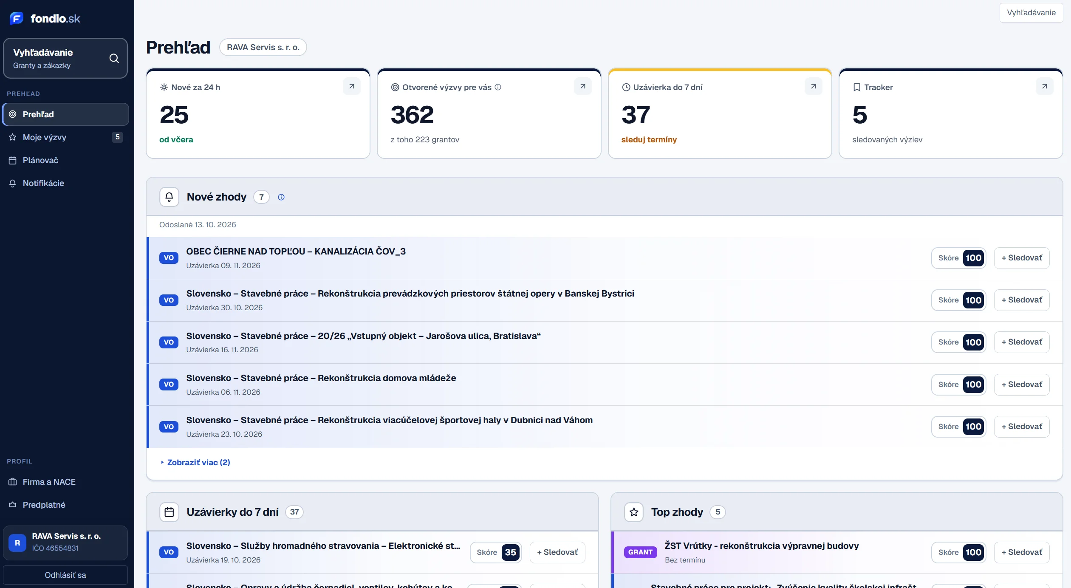The image size is (1071, 588).
Task: Click VO badge on Jarošova ulica row
Action: (169, 342)
